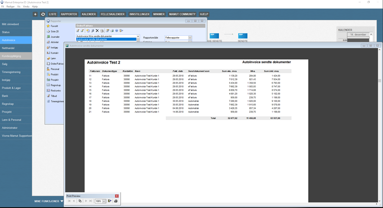Click the refresh icon beside the plus button
383x208 pixels.
(43, 14)
